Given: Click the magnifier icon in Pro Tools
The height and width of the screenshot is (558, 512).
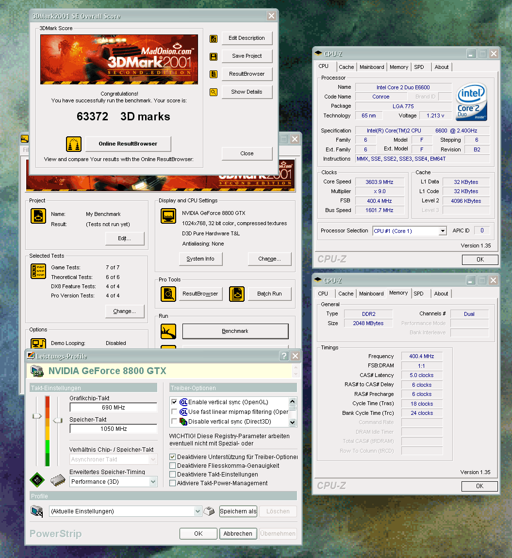Looking at the screenshot, I should pos(168,294).
